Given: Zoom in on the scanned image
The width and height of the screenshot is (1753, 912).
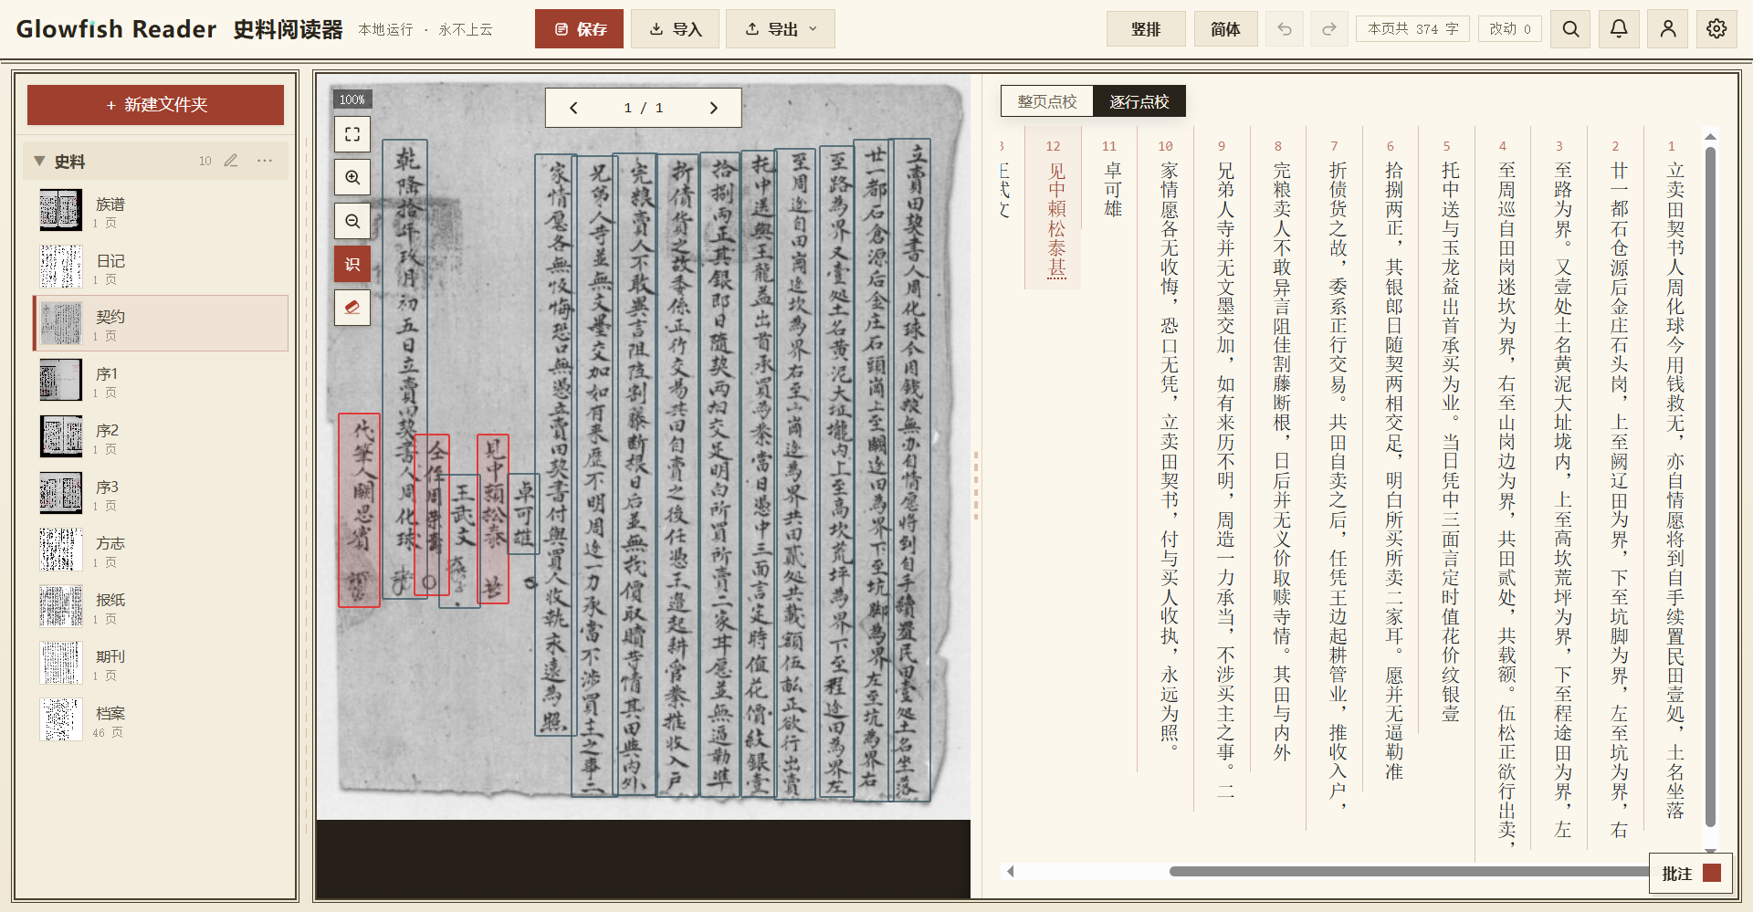Looking at the screenshot, I should pos(352,177).
